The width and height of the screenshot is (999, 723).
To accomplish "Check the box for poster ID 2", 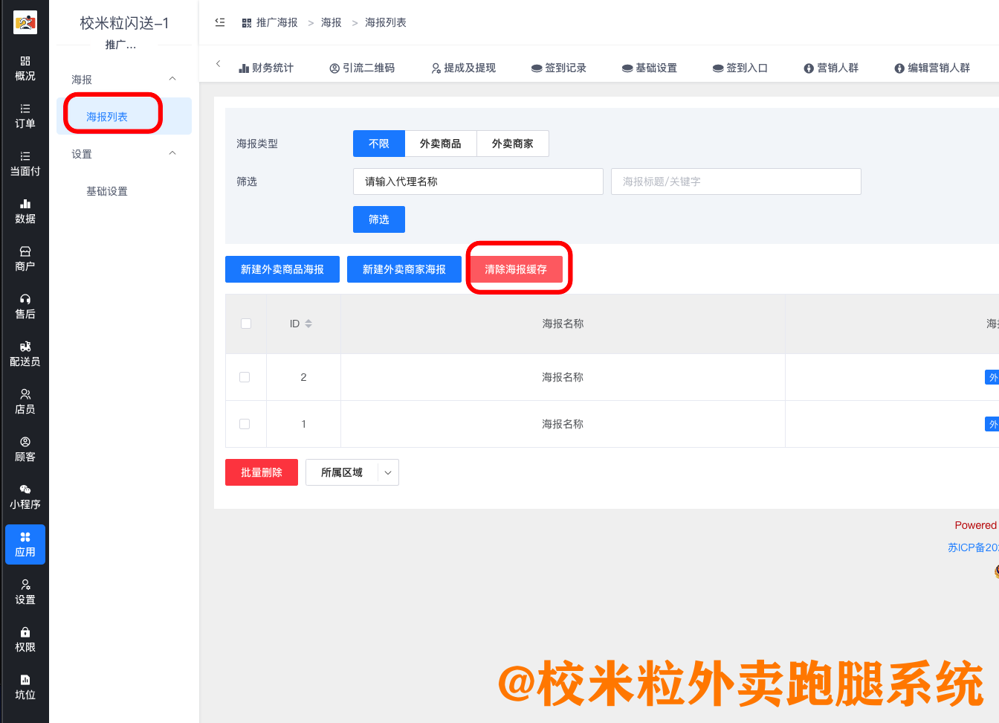I will 245,377.
